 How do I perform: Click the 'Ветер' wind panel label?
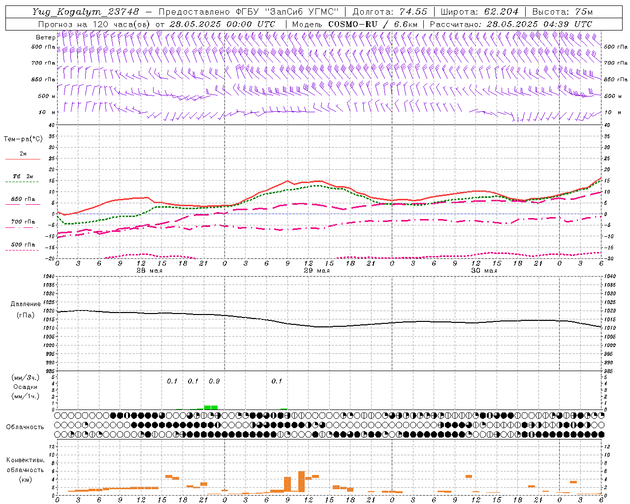point(45,37)
